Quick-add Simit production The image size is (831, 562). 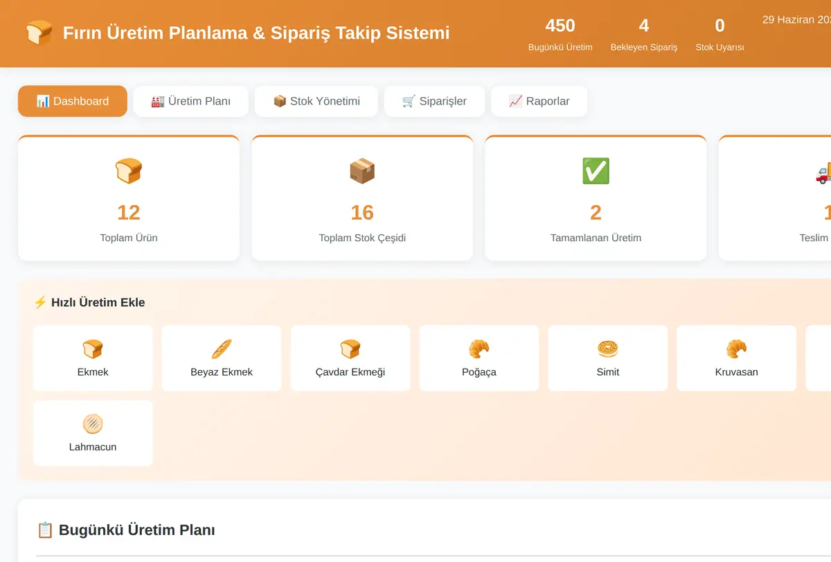coord(608,358)
